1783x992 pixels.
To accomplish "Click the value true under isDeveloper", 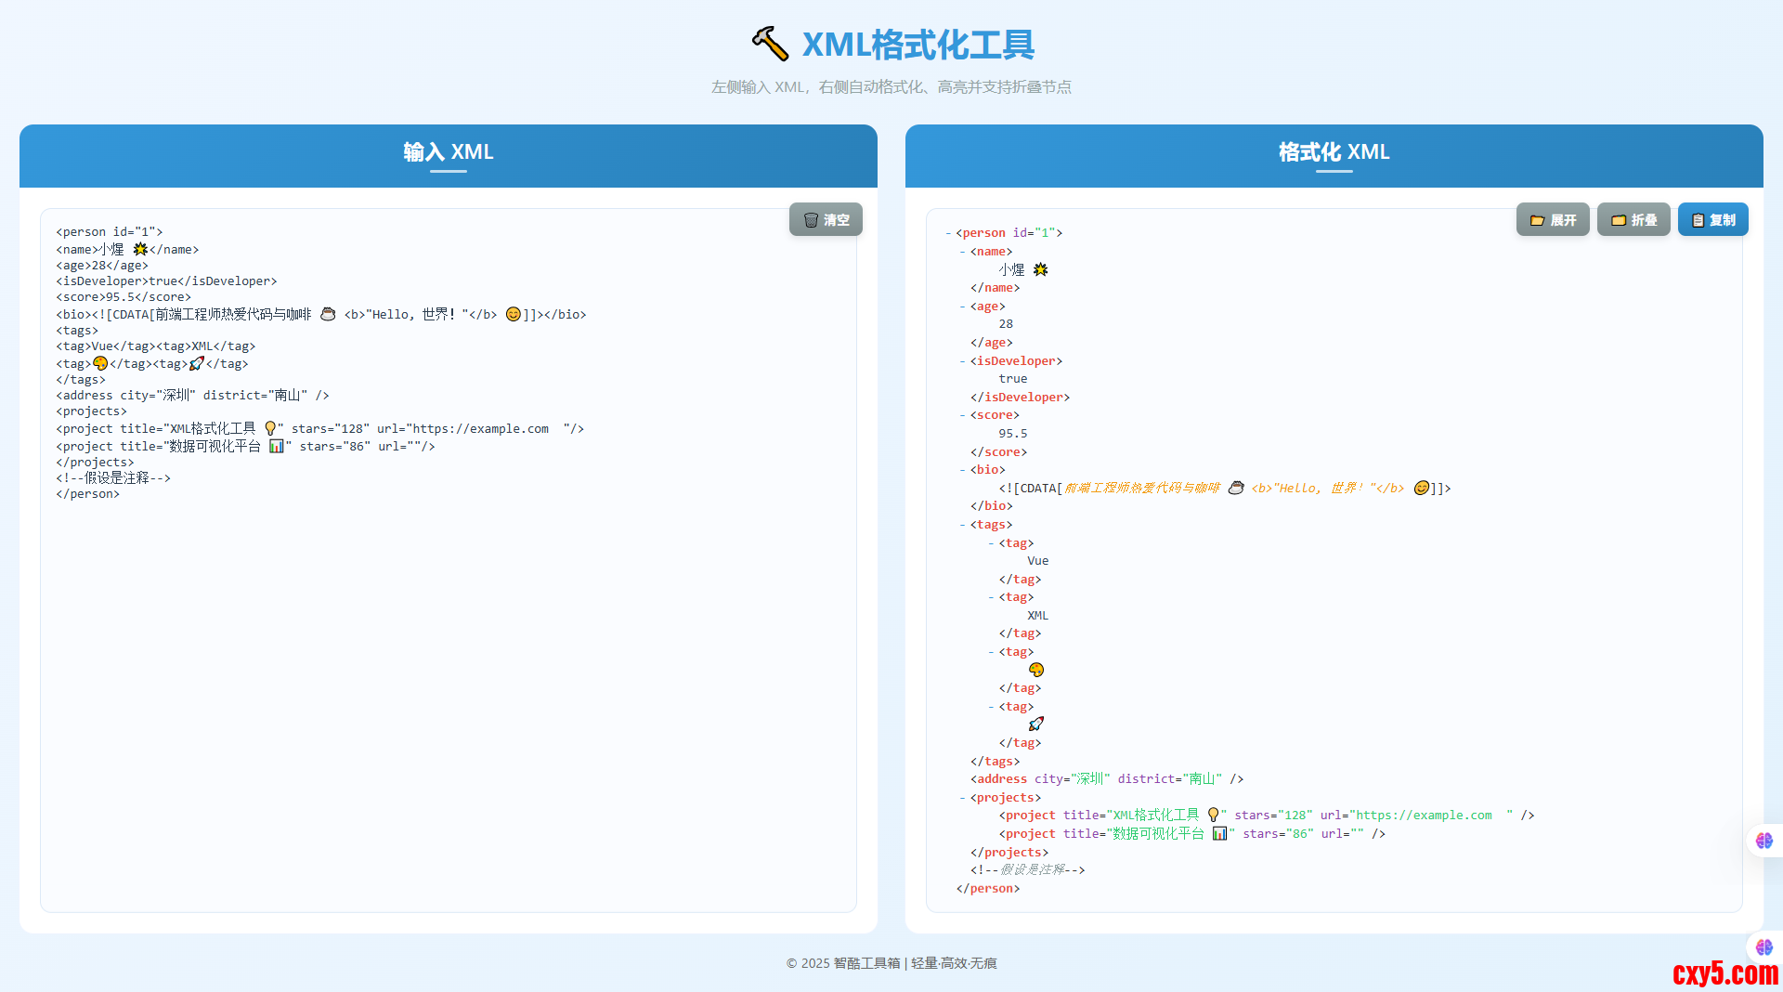I will tap(1013, 379).
